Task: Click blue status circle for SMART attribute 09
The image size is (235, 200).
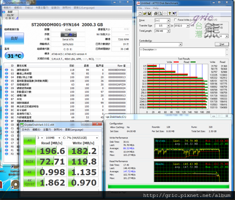Action: [x=7, y=88]
